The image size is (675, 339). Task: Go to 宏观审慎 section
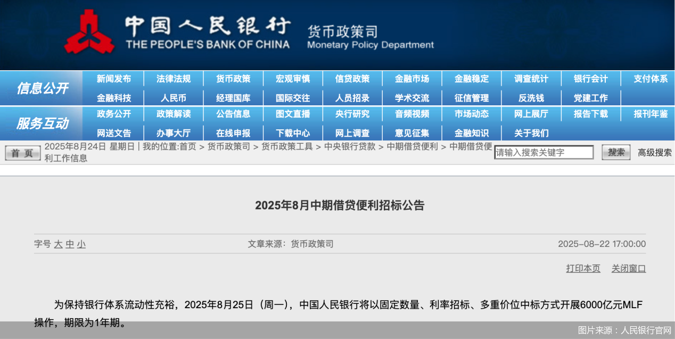point(293,79)
